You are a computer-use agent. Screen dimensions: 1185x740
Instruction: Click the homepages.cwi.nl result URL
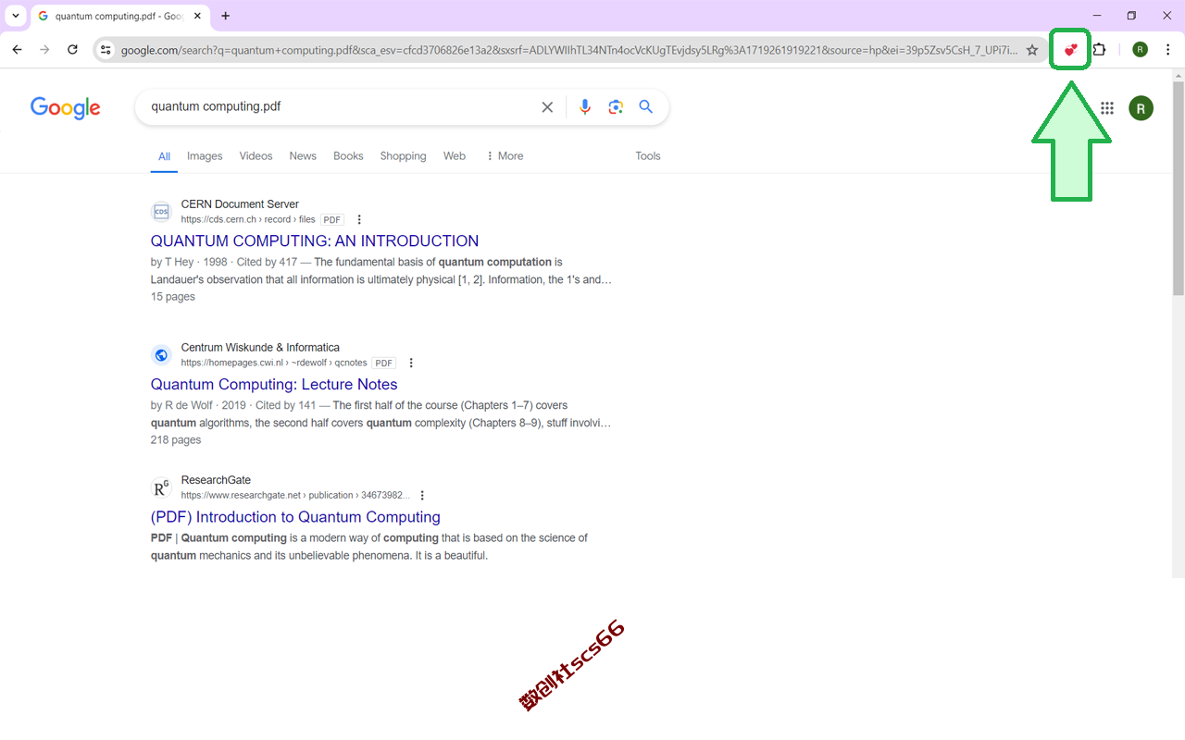(274, 364)
